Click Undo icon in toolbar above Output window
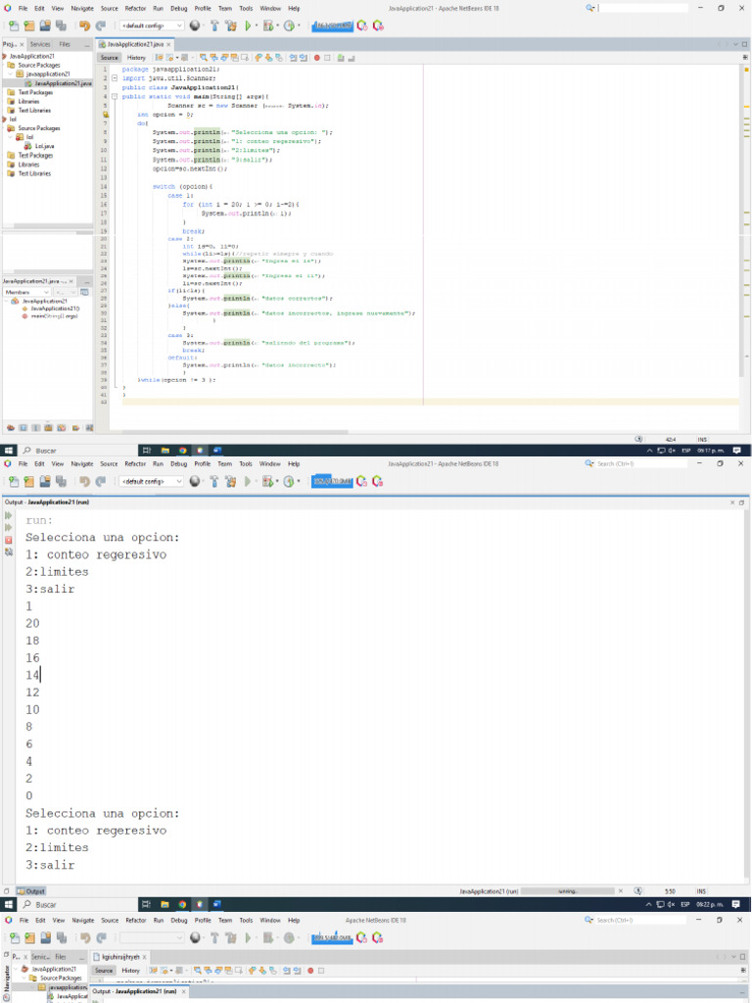This screenshot has width=752, height=1003. (x=84, y=481)
